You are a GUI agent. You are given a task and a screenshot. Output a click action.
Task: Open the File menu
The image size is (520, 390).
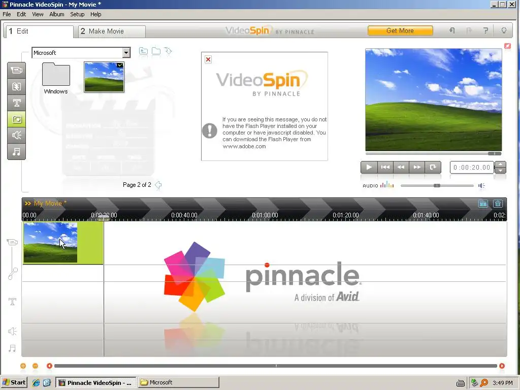(x=7, y=14)
